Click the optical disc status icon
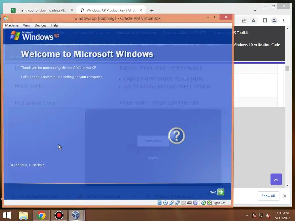Viewport: 295px width, 221px height. tap(165, 203)
